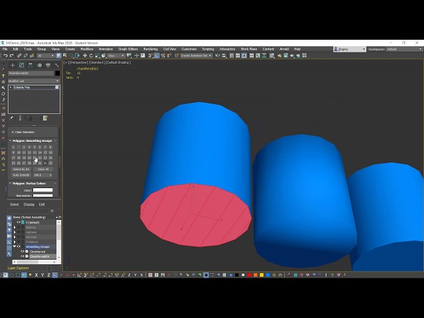Click the [Default Shading] viewport label

(119, 62)
